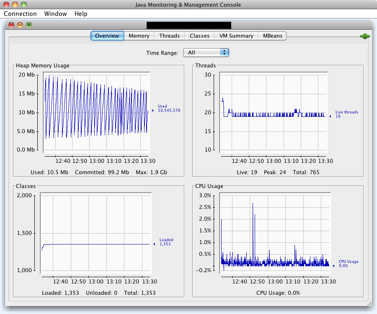Screen dimensions: 377x314
Task: Minimize the inner connection window
Action: click(x=20, y=25)
